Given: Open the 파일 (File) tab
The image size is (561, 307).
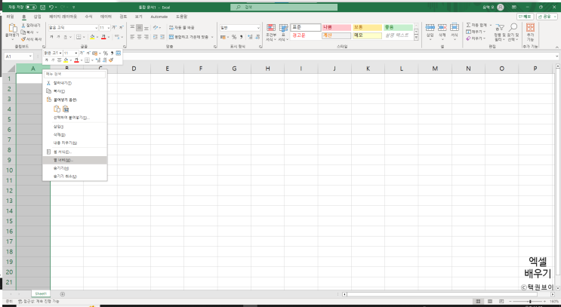Looking at the screenshot, I should (x=10, y=17).
